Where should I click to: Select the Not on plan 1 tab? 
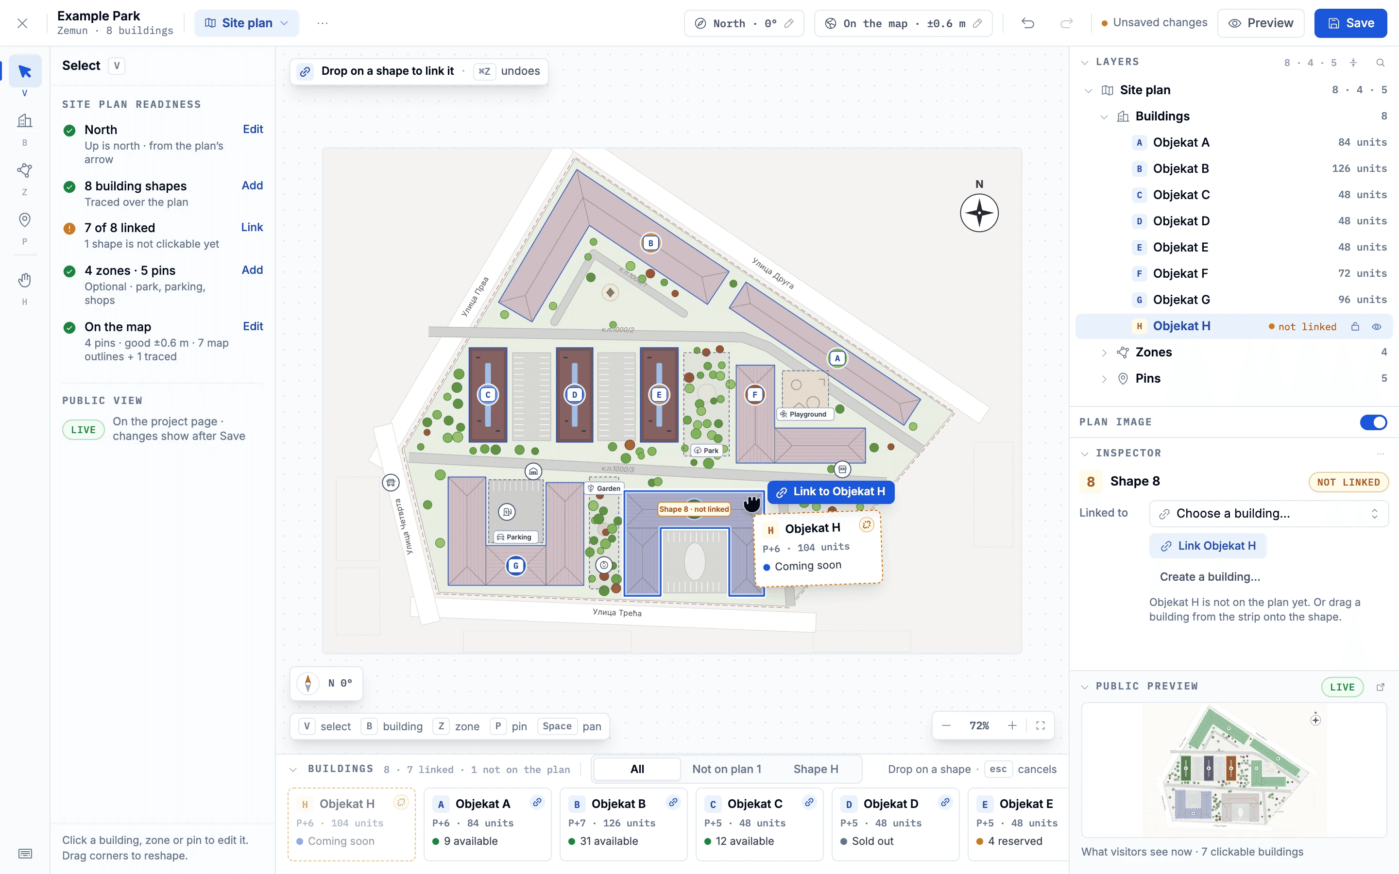tap(727, 769)
